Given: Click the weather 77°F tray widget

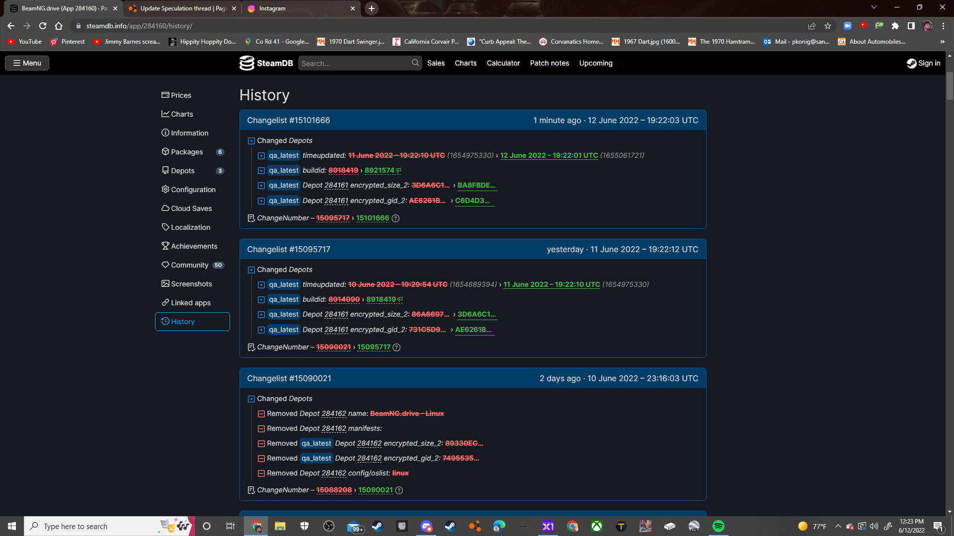Looking at the screenshot, I should [812, 526].
